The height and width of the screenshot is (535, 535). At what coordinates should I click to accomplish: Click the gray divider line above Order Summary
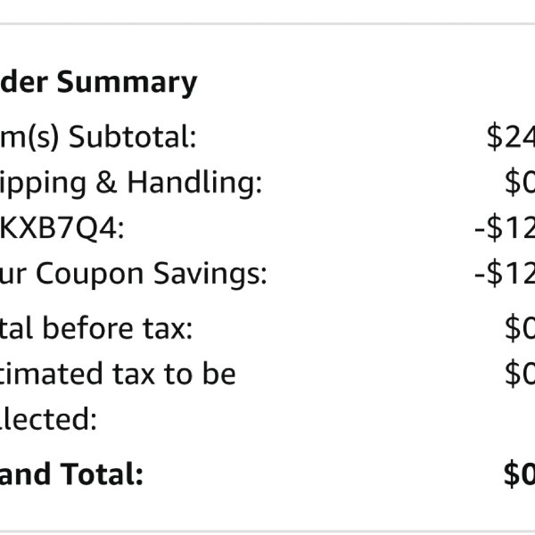tap(267, 24)
